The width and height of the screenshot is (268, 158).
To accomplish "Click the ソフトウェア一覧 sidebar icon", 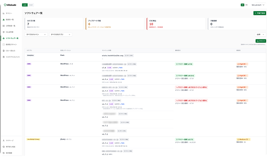I will click(3, 38).
